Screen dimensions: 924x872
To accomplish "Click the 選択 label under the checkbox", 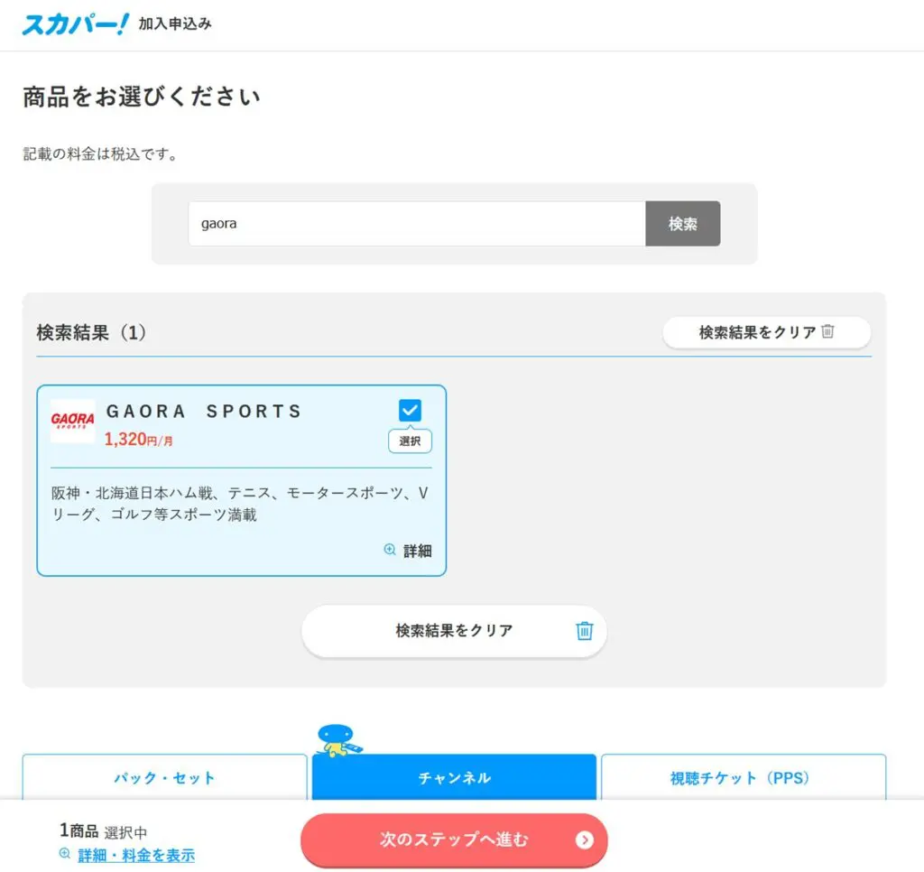I will pyautogui.click(x=410, y=441).
